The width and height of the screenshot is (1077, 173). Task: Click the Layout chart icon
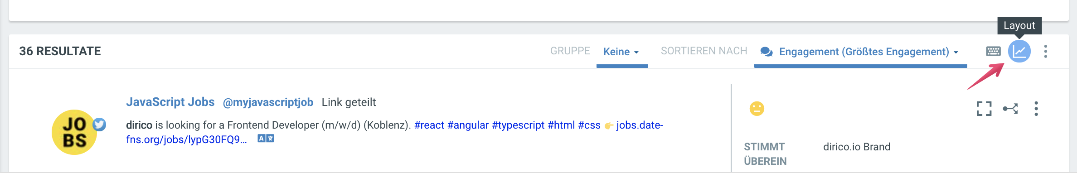pos(1019,51)
